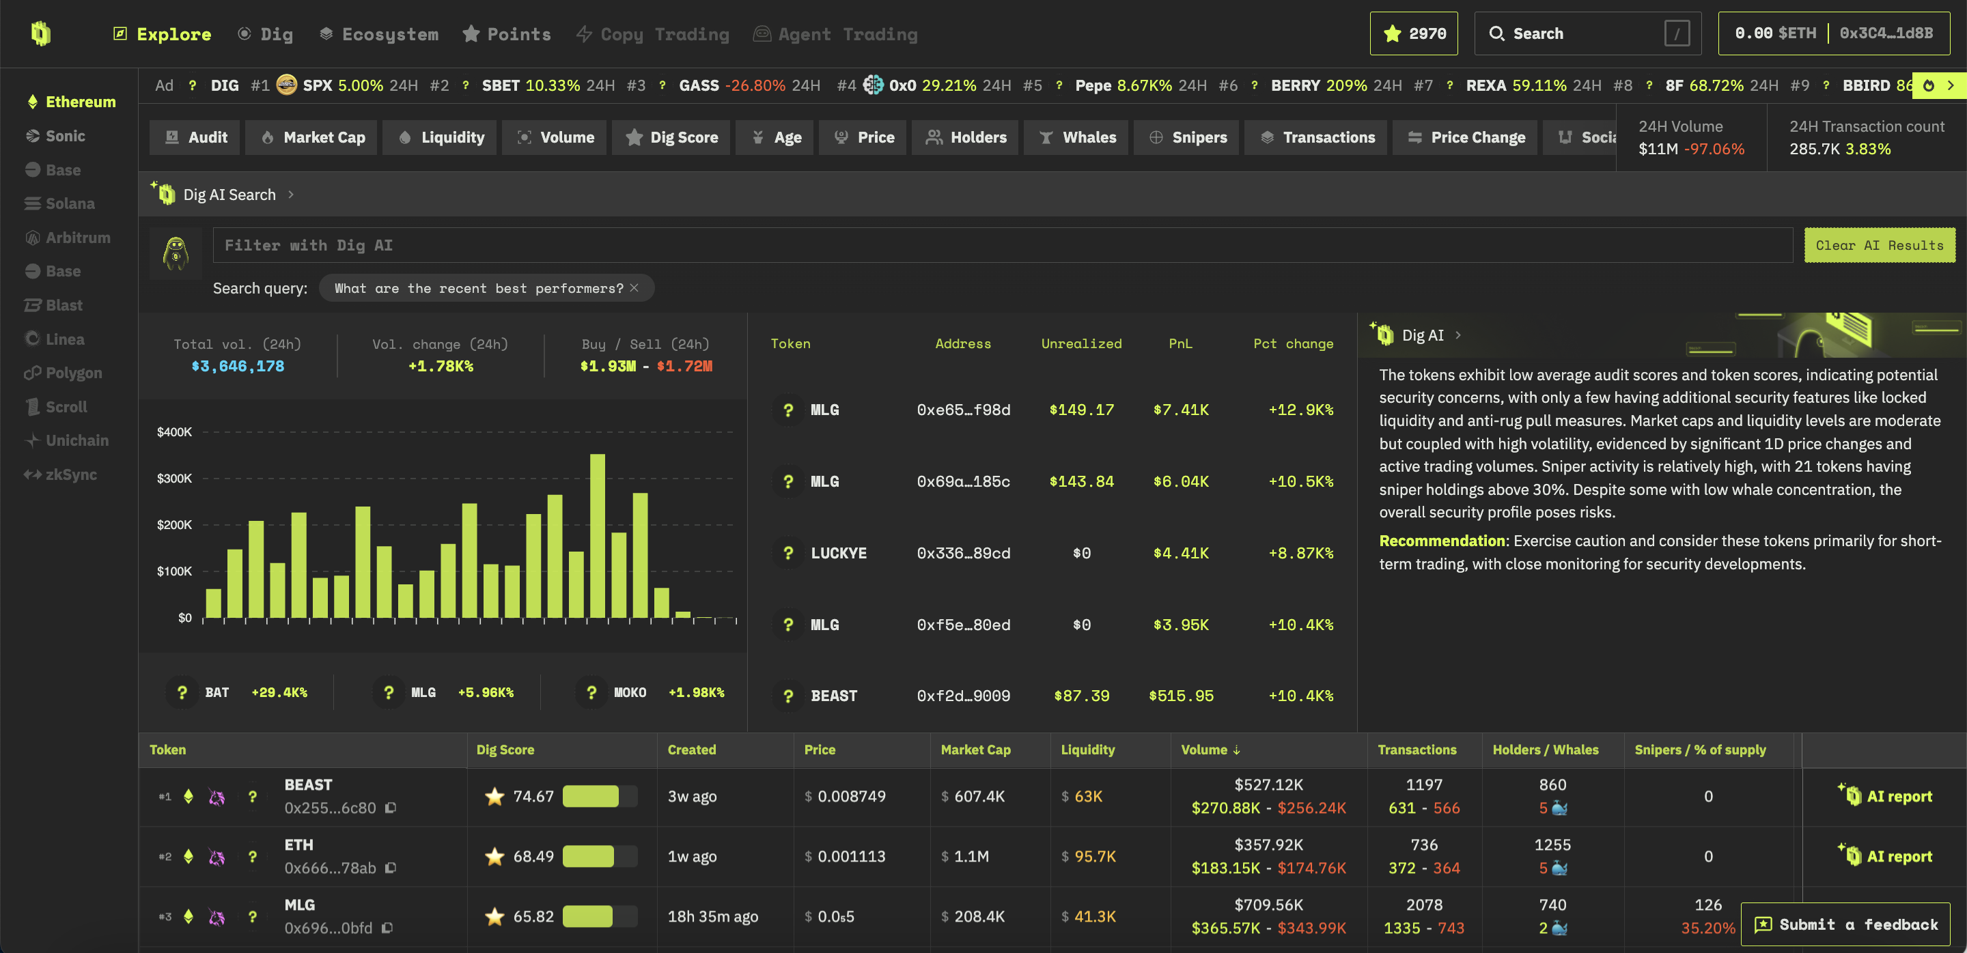Remove the search query chip with X

(x=634, y=287)
